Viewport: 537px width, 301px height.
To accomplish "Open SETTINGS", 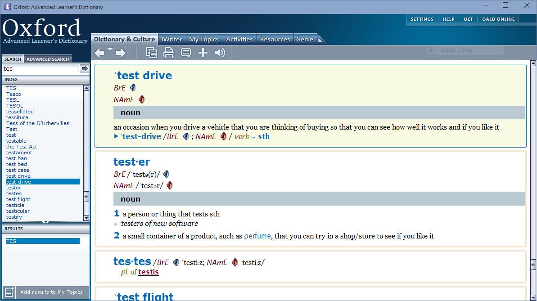I will (x=422, y=19).
